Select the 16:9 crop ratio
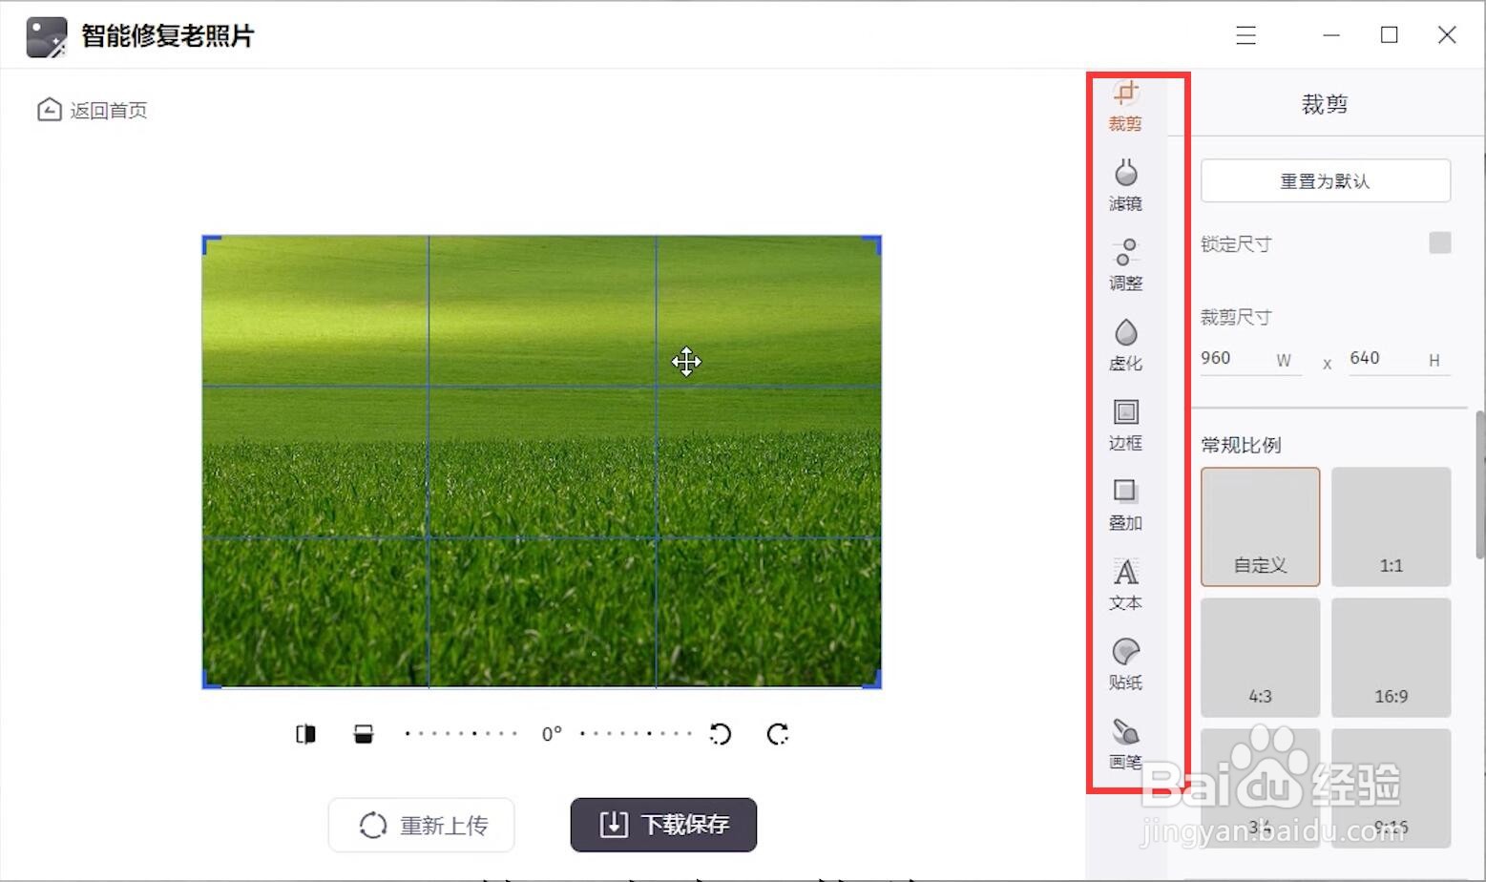Viewport: 1486px width, 882px height. tap(1392, 658)
